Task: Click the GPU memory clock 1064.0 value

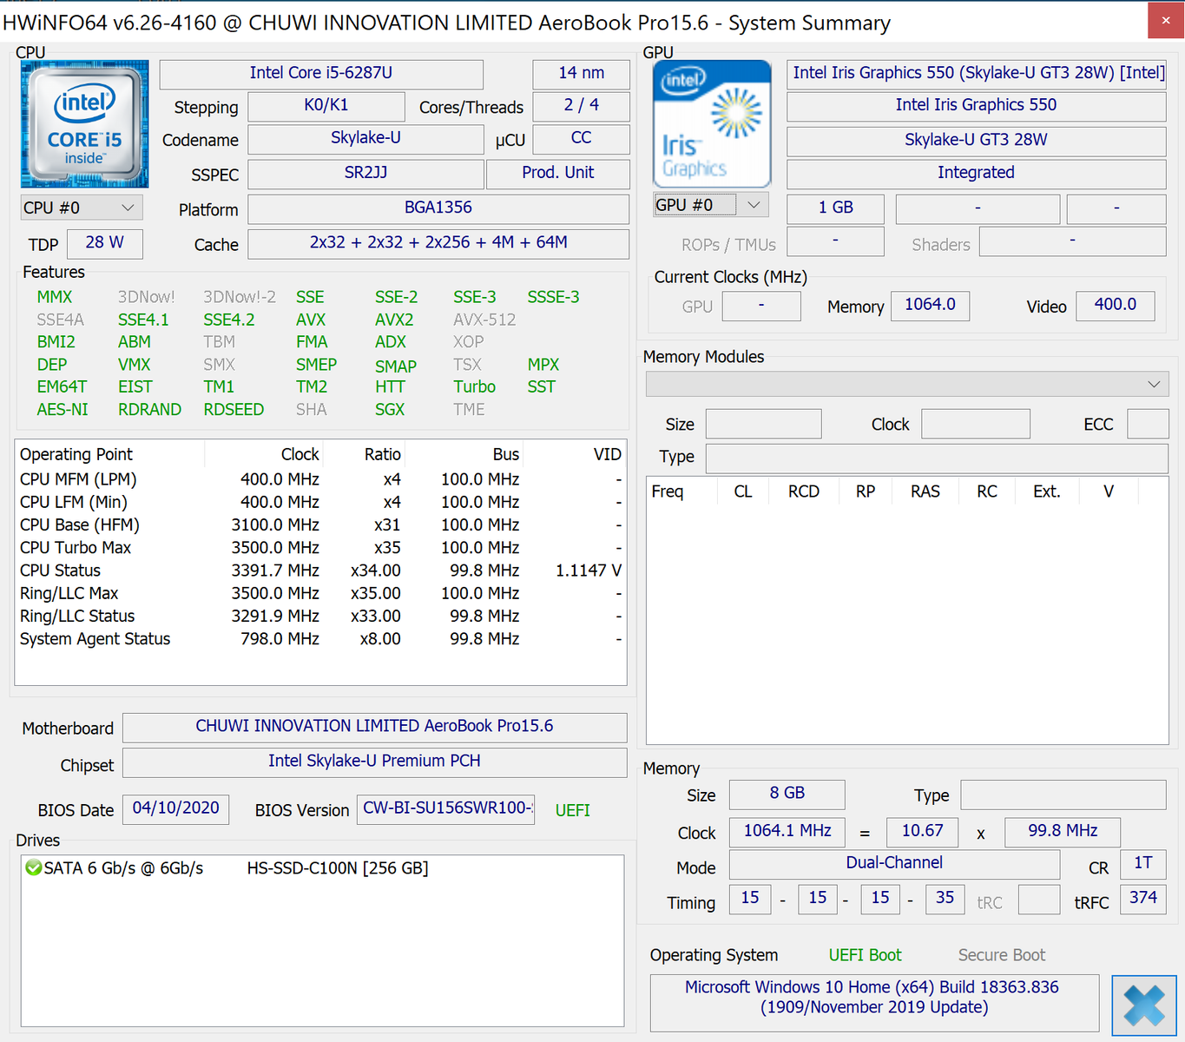Action: 930,306
